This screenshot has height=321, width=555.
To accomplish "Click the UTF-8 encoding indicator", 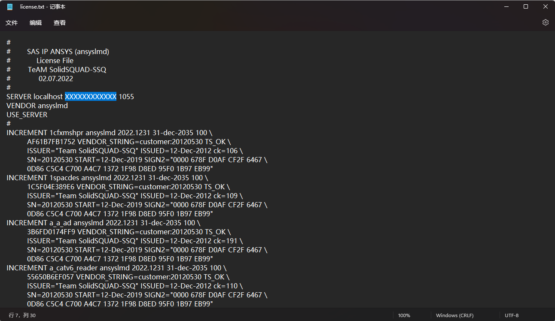I will tap(512, 315).
